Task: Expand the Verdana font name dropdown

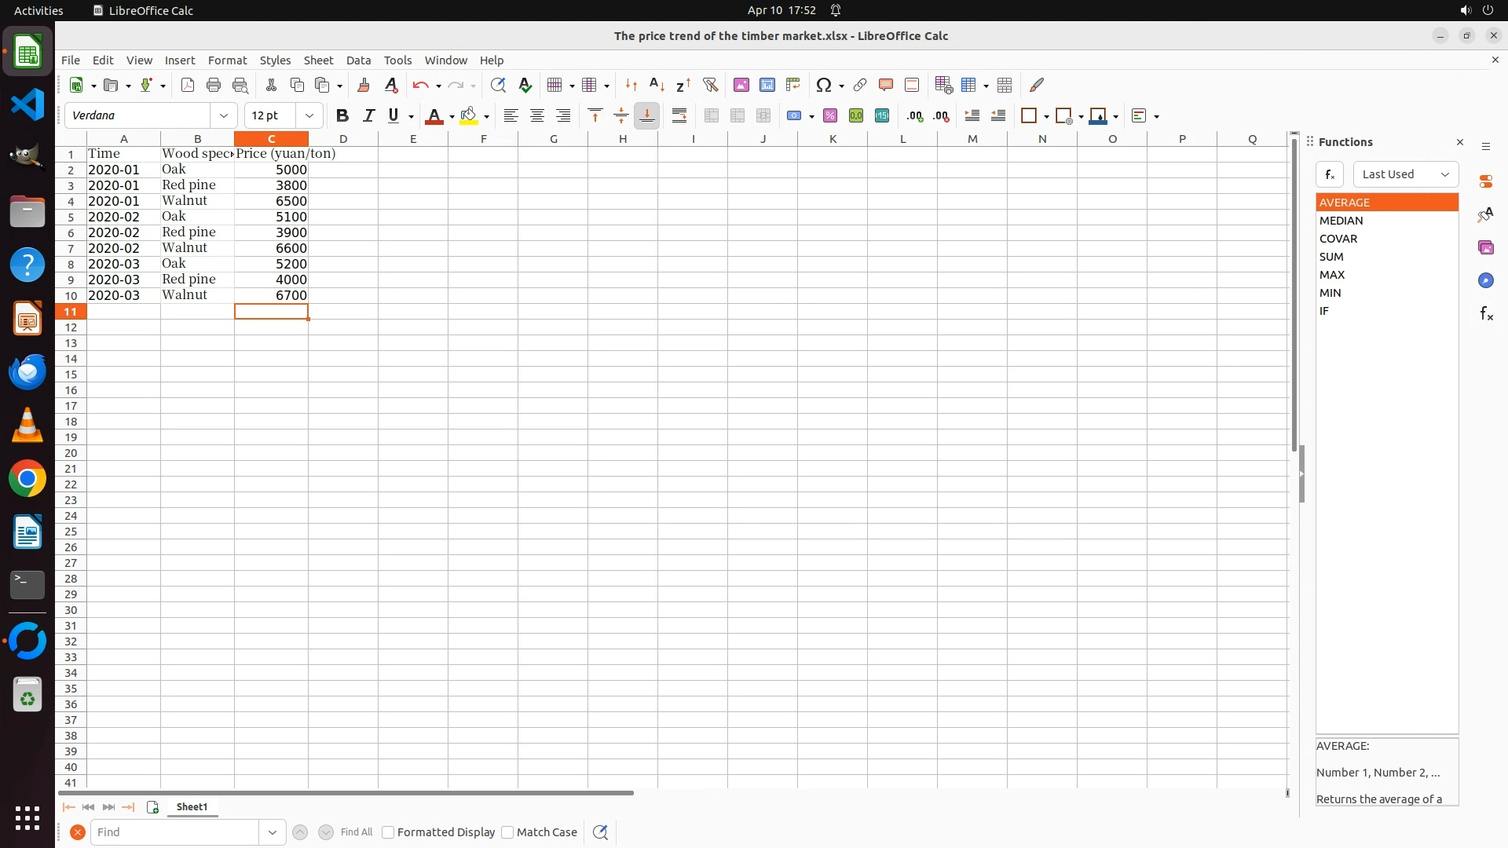Action: [x=224, y=115]
